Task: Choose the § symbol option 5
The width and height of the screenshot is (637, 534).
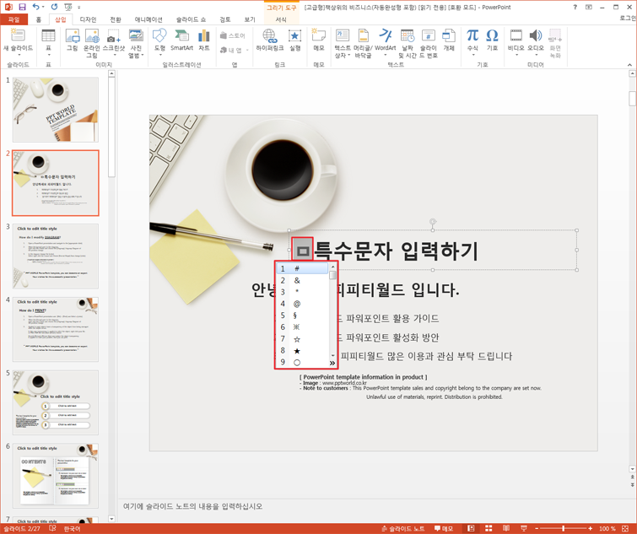Action: [302, 316]
